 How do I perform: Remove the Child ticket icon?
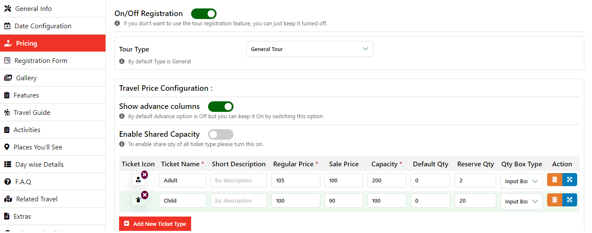(x=145, y=195)
